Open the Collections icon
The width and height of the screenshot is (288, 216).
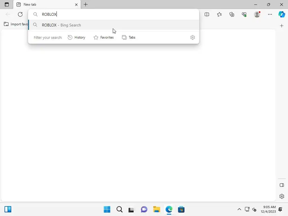click(232, 14)
